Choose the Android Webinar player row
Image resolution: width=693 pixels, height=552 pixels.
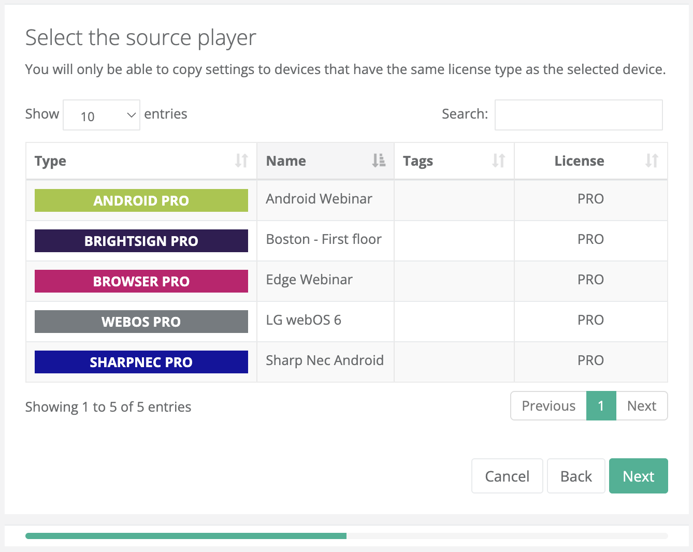click(319, 199)
